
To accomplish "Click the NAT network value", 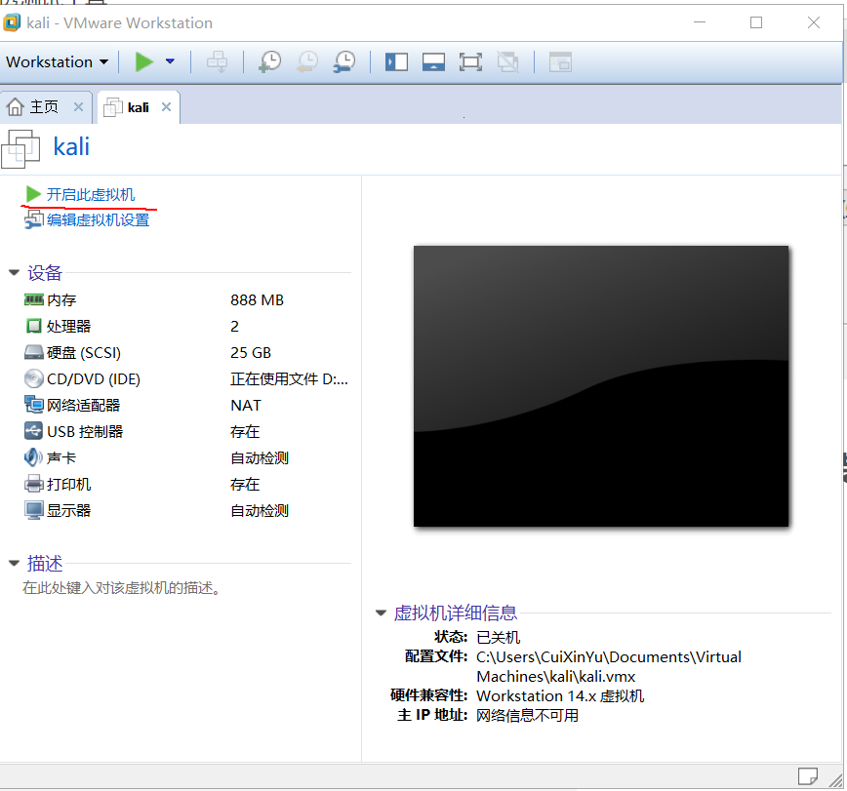I will [246, 406].
